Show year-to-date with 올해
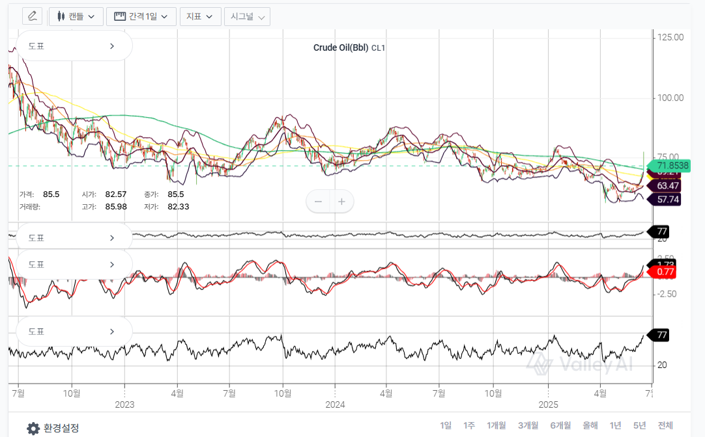 (590, 425)
